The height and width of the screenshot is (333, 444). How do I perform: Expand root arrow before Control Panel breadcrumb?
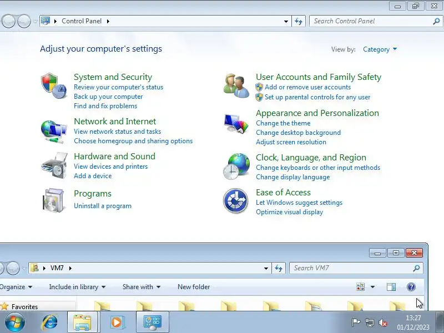[55, 21]
